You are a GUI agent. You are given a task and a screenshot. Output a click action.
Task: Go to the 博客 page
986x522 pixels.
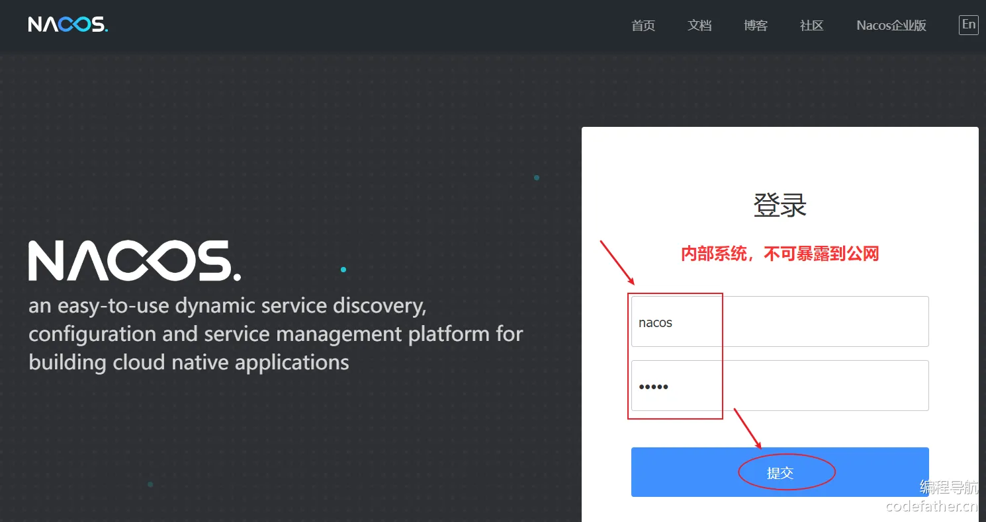pos(756,26)
